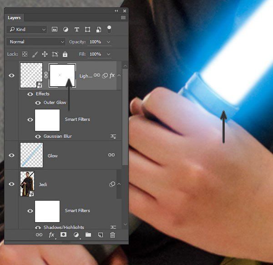Viewport: 273px width, 265px height.
Task: Lock transparent pixels icon
Action: (25, 54)
